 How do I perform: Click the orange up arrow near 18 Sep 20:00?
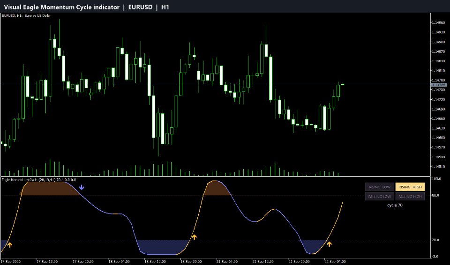[194, 237]
